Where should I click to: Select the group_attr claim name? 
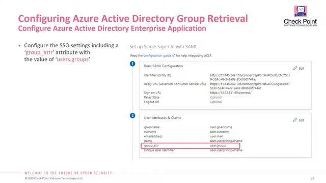coord(151,146)
